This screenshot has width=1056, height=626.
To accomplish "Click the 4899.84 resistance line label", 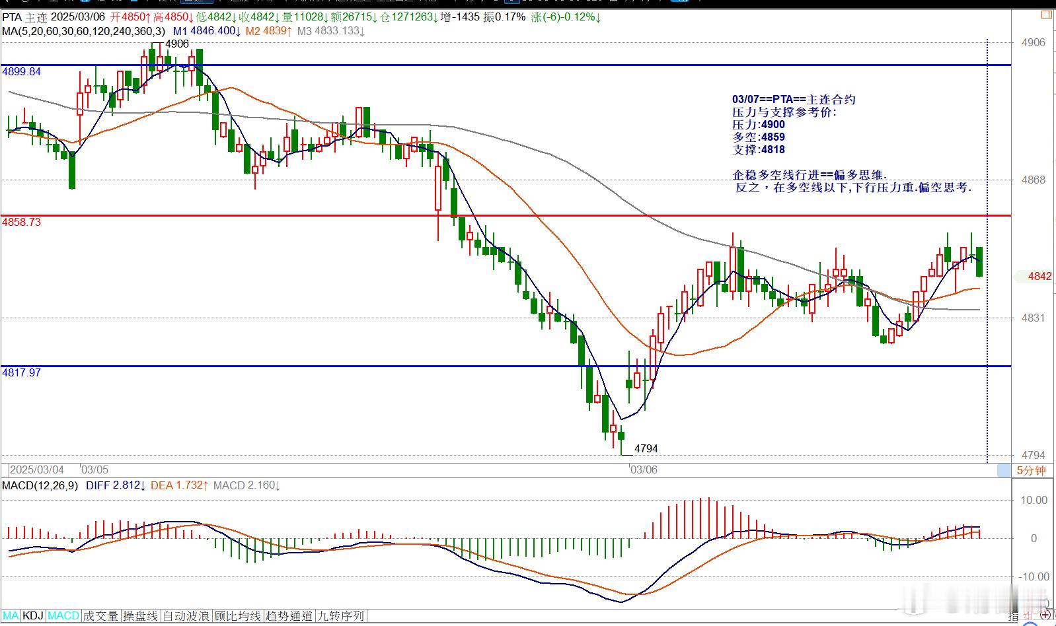I will (x=21, y=71).
